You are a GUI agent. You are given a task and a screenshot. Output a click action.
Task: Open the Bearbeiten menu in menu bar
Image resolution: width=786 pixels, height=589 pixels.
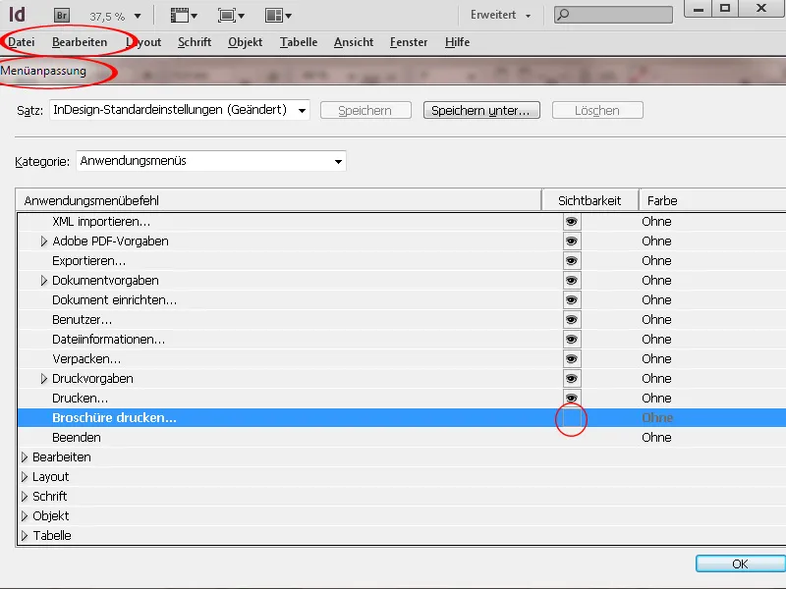point(80,42)
